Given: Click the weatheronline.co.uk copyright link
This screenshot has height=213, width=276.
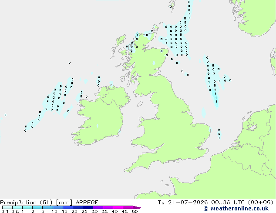Looking at the screenshot, I should pos(236,209).
